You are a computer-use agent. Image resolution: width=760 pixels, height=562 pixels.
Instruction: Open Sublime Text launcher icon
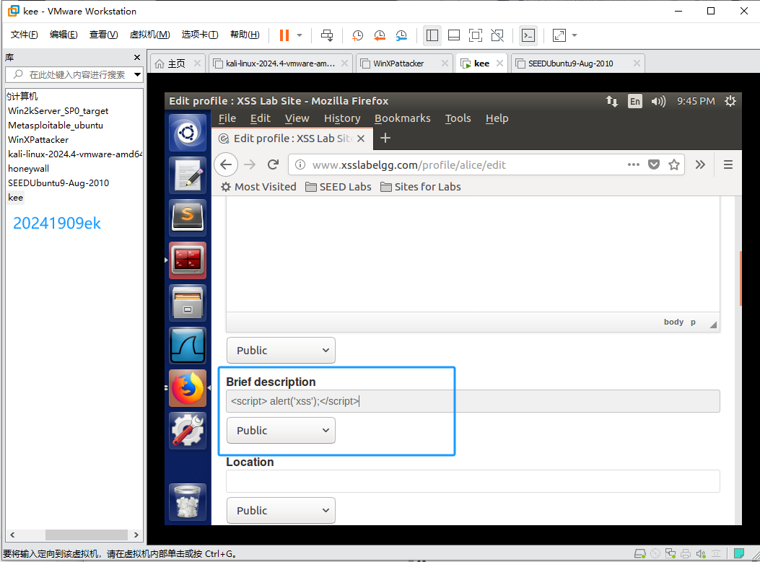188,218
